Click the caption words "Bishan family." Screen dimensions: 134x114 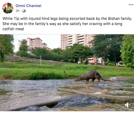(120, 19)
